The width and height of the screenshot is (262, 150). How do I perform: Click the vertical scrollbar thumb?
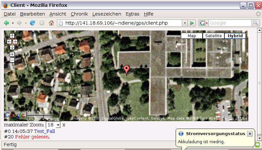pyautogui.click(x=259, y=83)
